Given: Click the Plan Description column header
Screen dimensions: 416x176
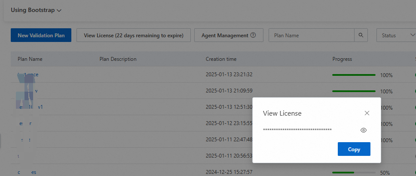Looking at the screenshot, I should (x=118, y=59).
